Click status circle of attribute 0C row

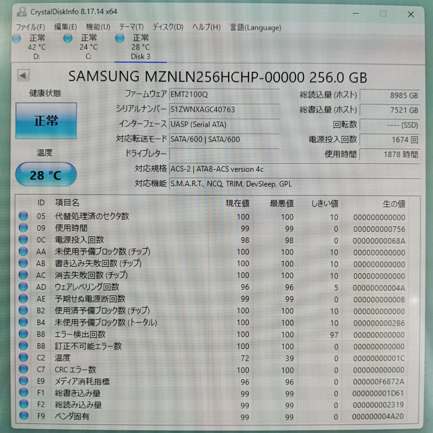(23, 240)
